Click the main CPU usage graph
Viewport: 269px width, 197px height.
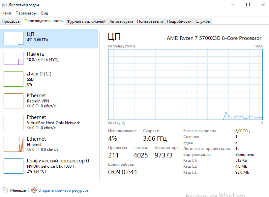(185, 85)
